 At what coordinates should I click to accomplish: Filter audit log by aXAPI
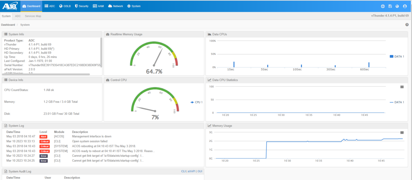pos(192,171)
